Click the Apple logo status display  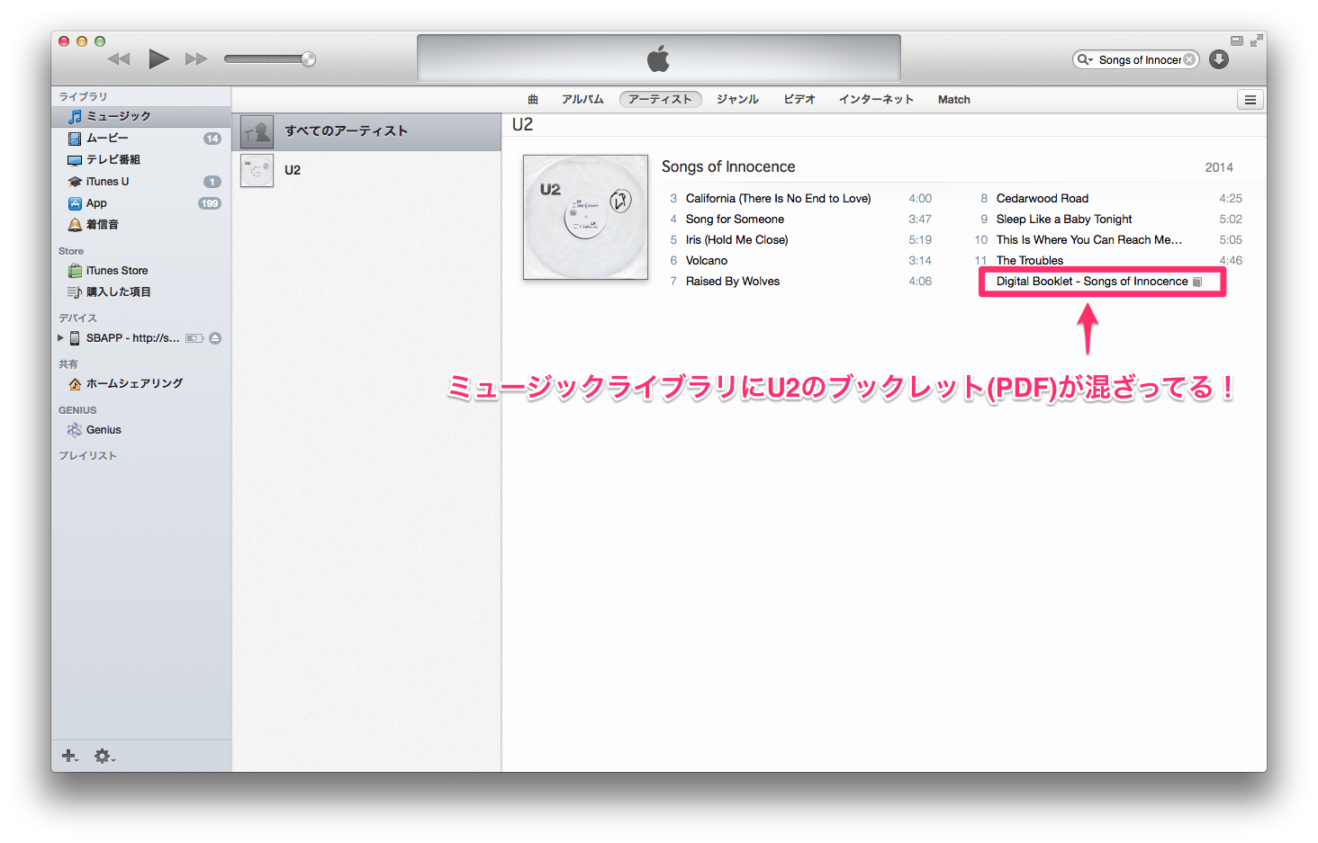pos(659,58)
